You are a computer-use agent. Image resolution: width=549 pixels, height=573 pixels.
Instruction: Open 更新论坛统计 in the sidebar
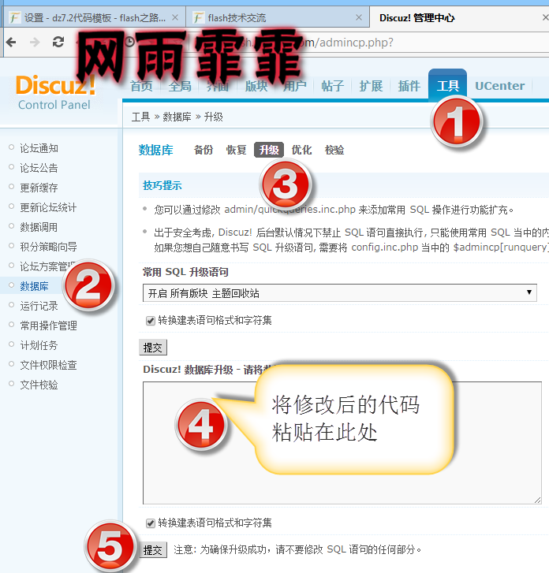[x=48, y=207]
